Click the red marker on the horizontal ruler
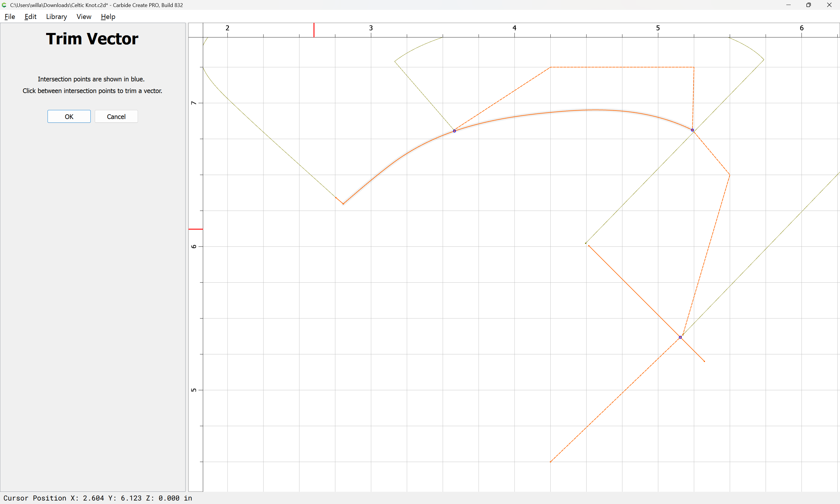 pyautogui.click(x=314, y=30)
